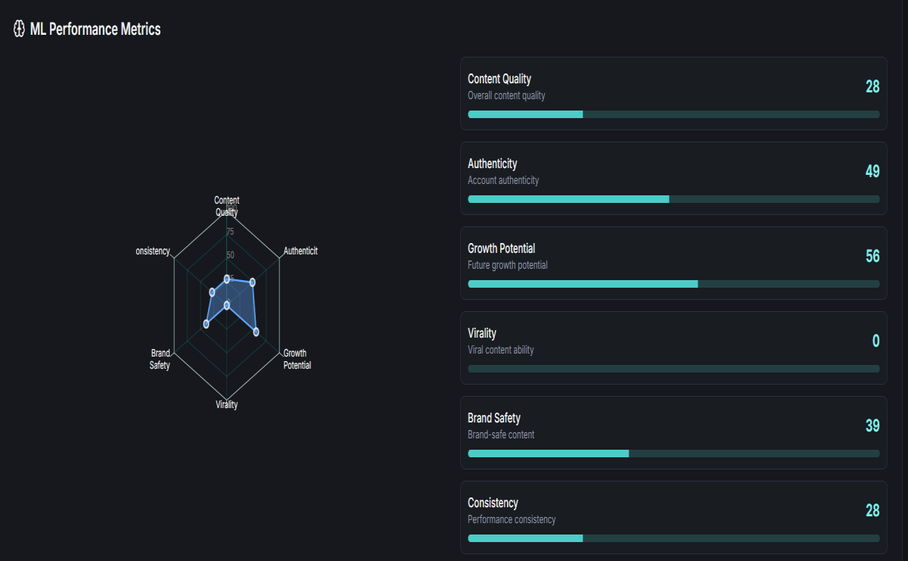Open the Virality metric card title

point(482,333)
